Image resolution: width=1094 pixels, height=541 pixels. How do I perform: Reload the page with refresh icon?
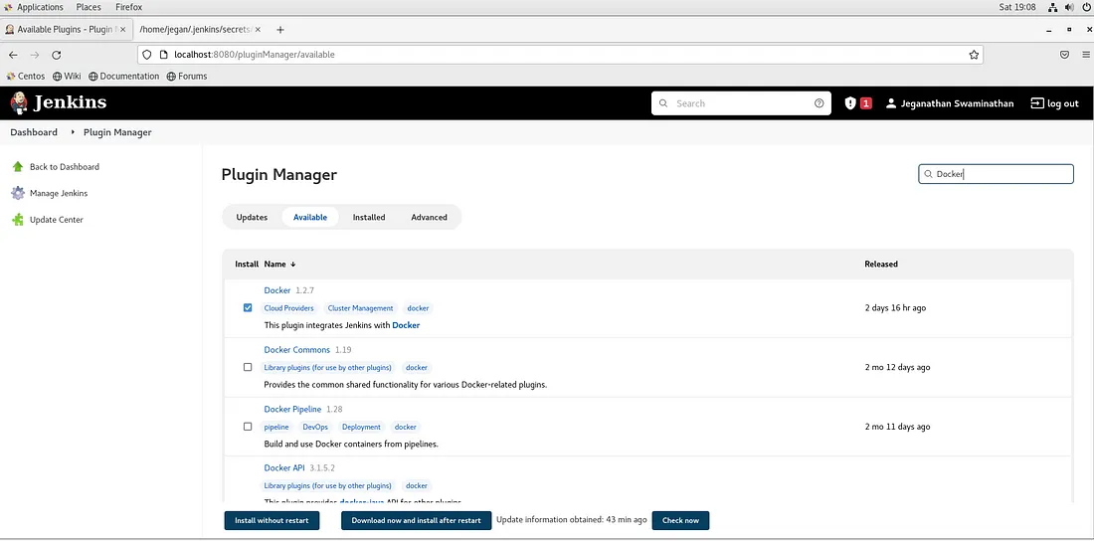[57, 55]
